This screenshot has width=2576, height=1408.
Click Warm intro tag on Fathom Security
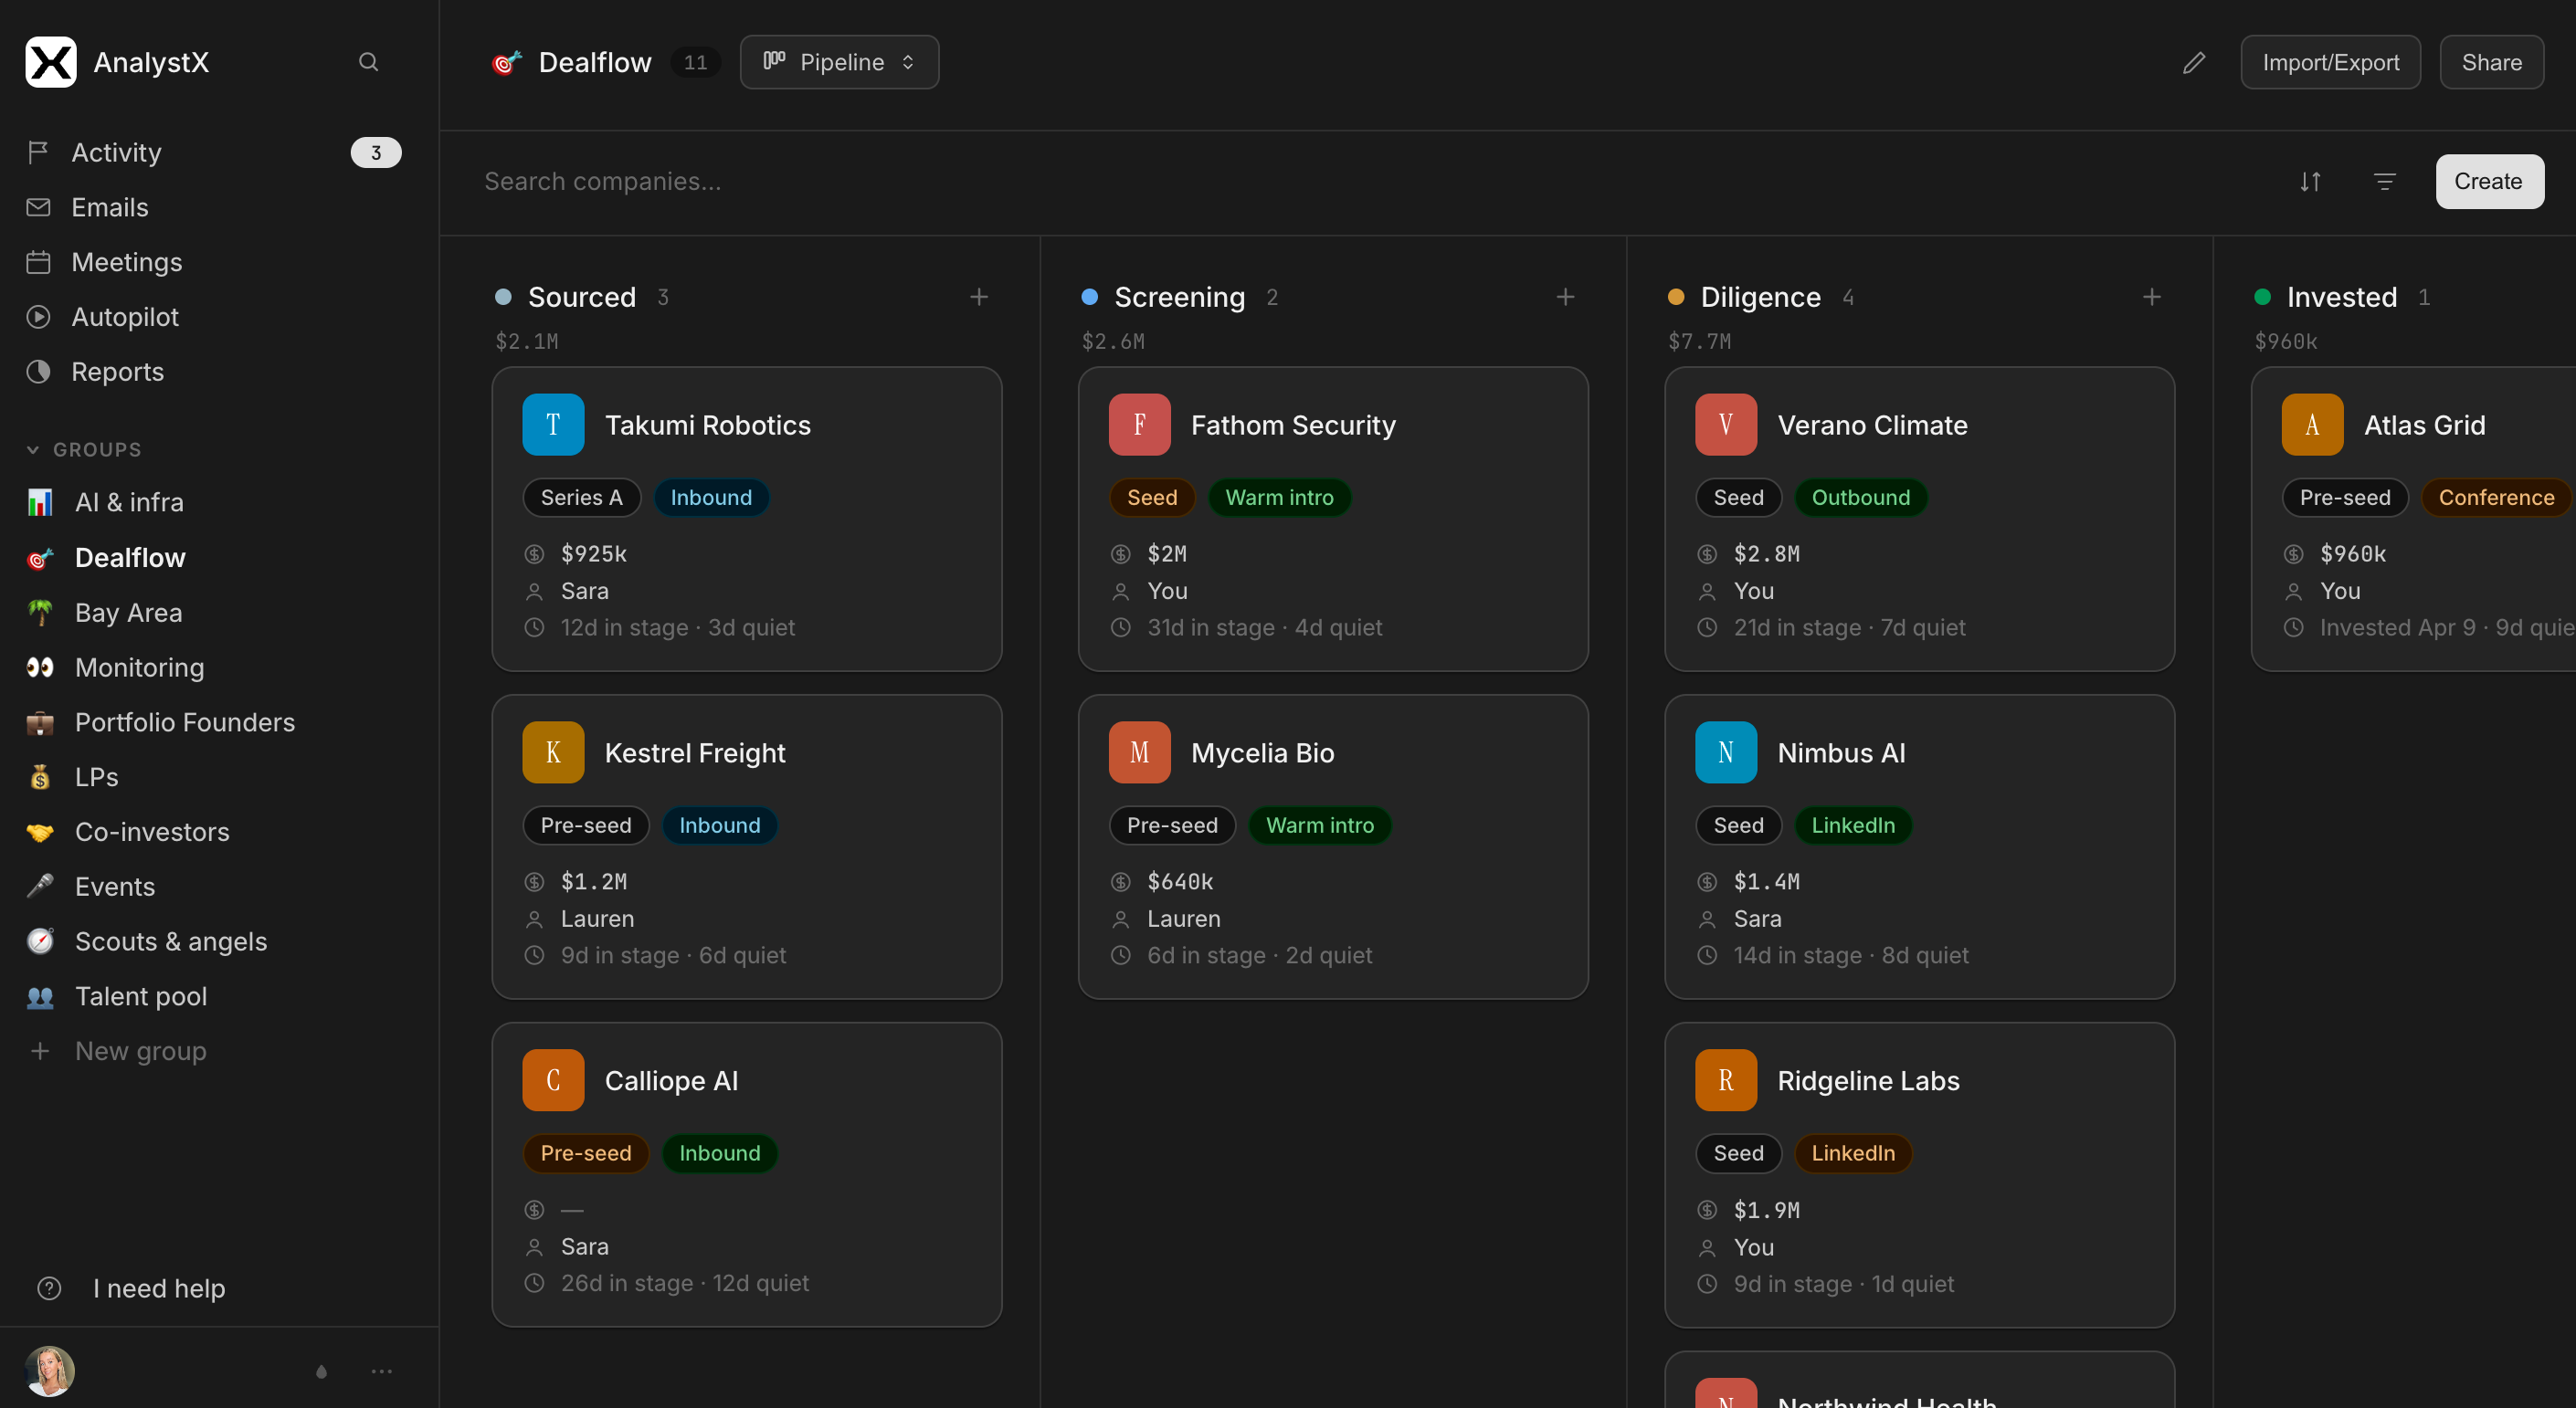coord(1279,497)
